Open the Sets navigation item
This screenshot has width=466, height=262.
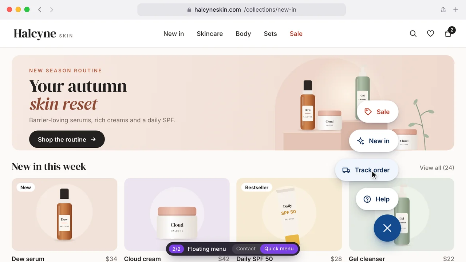tap(270, 33)
